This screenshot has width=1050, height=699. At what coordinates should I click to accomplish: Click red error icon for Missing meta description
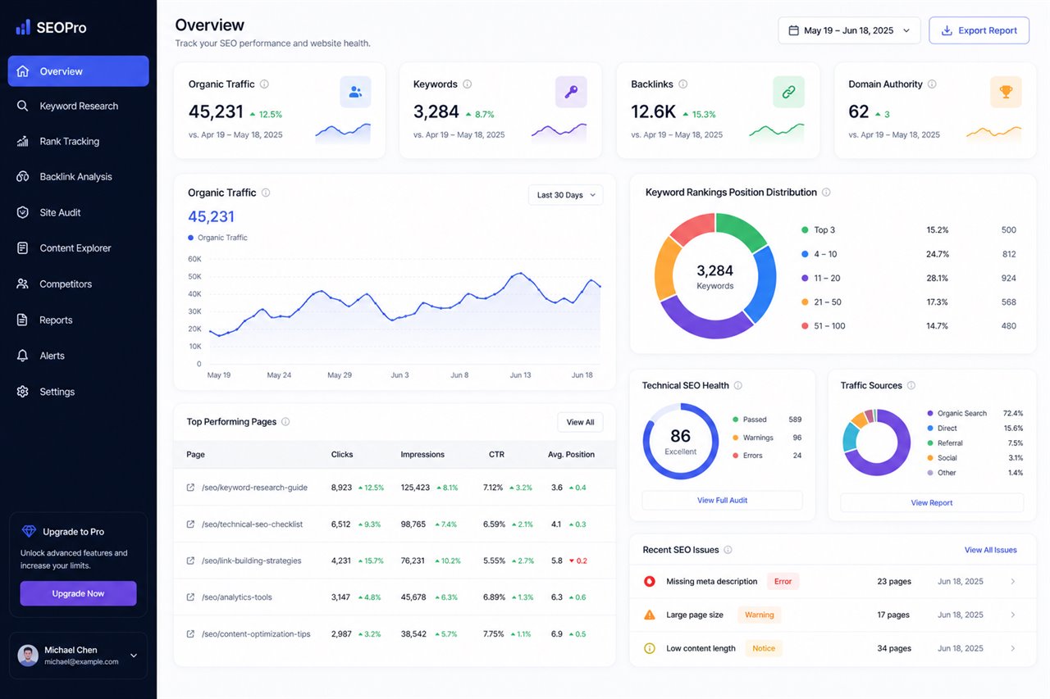point(650,582)
